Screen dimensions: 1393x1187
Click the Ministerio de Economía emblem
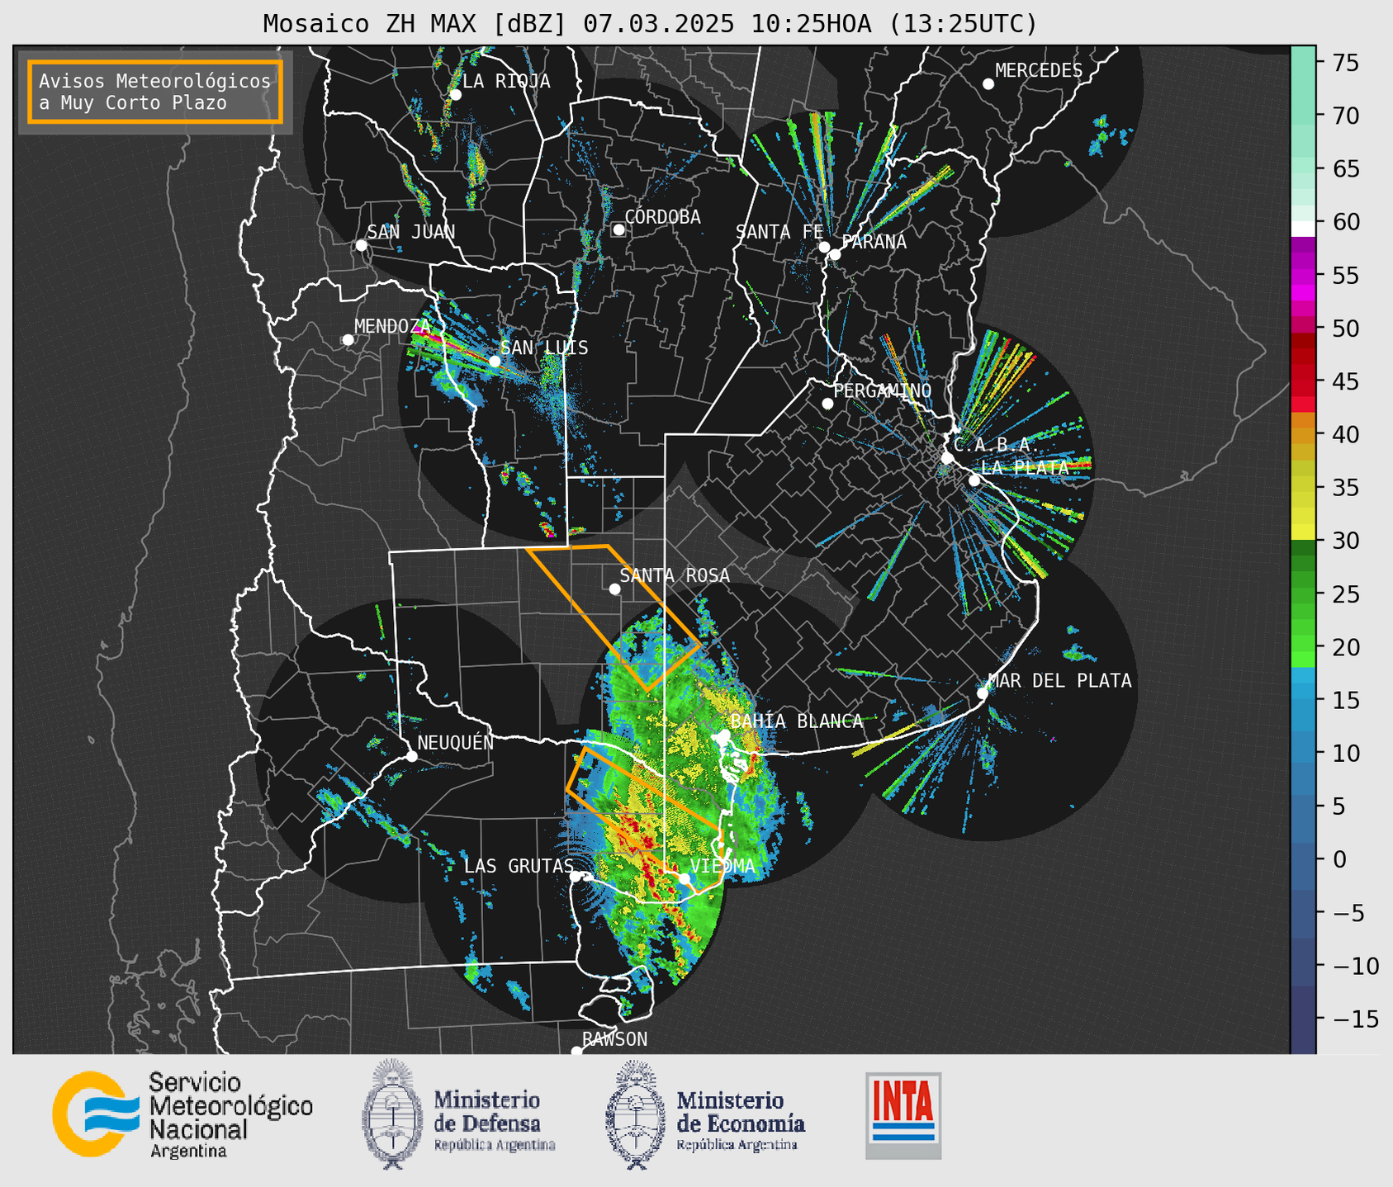tap(634, 1114)
